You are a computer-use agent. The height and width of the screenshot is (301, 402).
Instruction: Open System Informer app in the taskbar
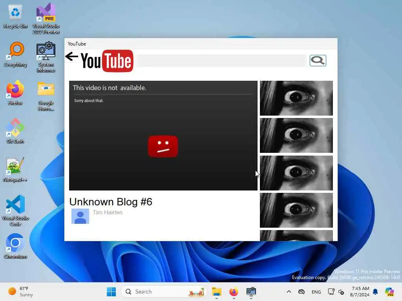point(251,292)
